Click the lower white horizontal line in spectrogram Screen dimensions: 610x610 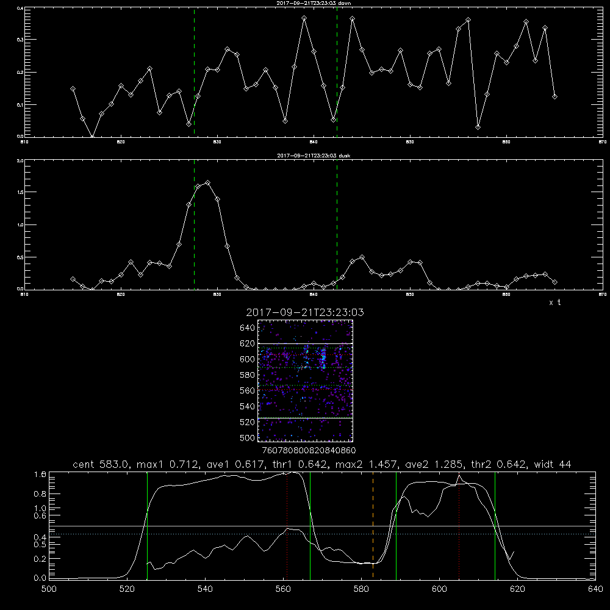(x=305, y=418)
